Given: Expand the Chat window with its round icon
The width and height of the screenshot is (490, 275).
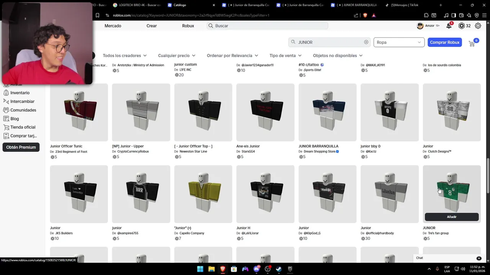Looking at the screenshot, I should click(479, 258).
